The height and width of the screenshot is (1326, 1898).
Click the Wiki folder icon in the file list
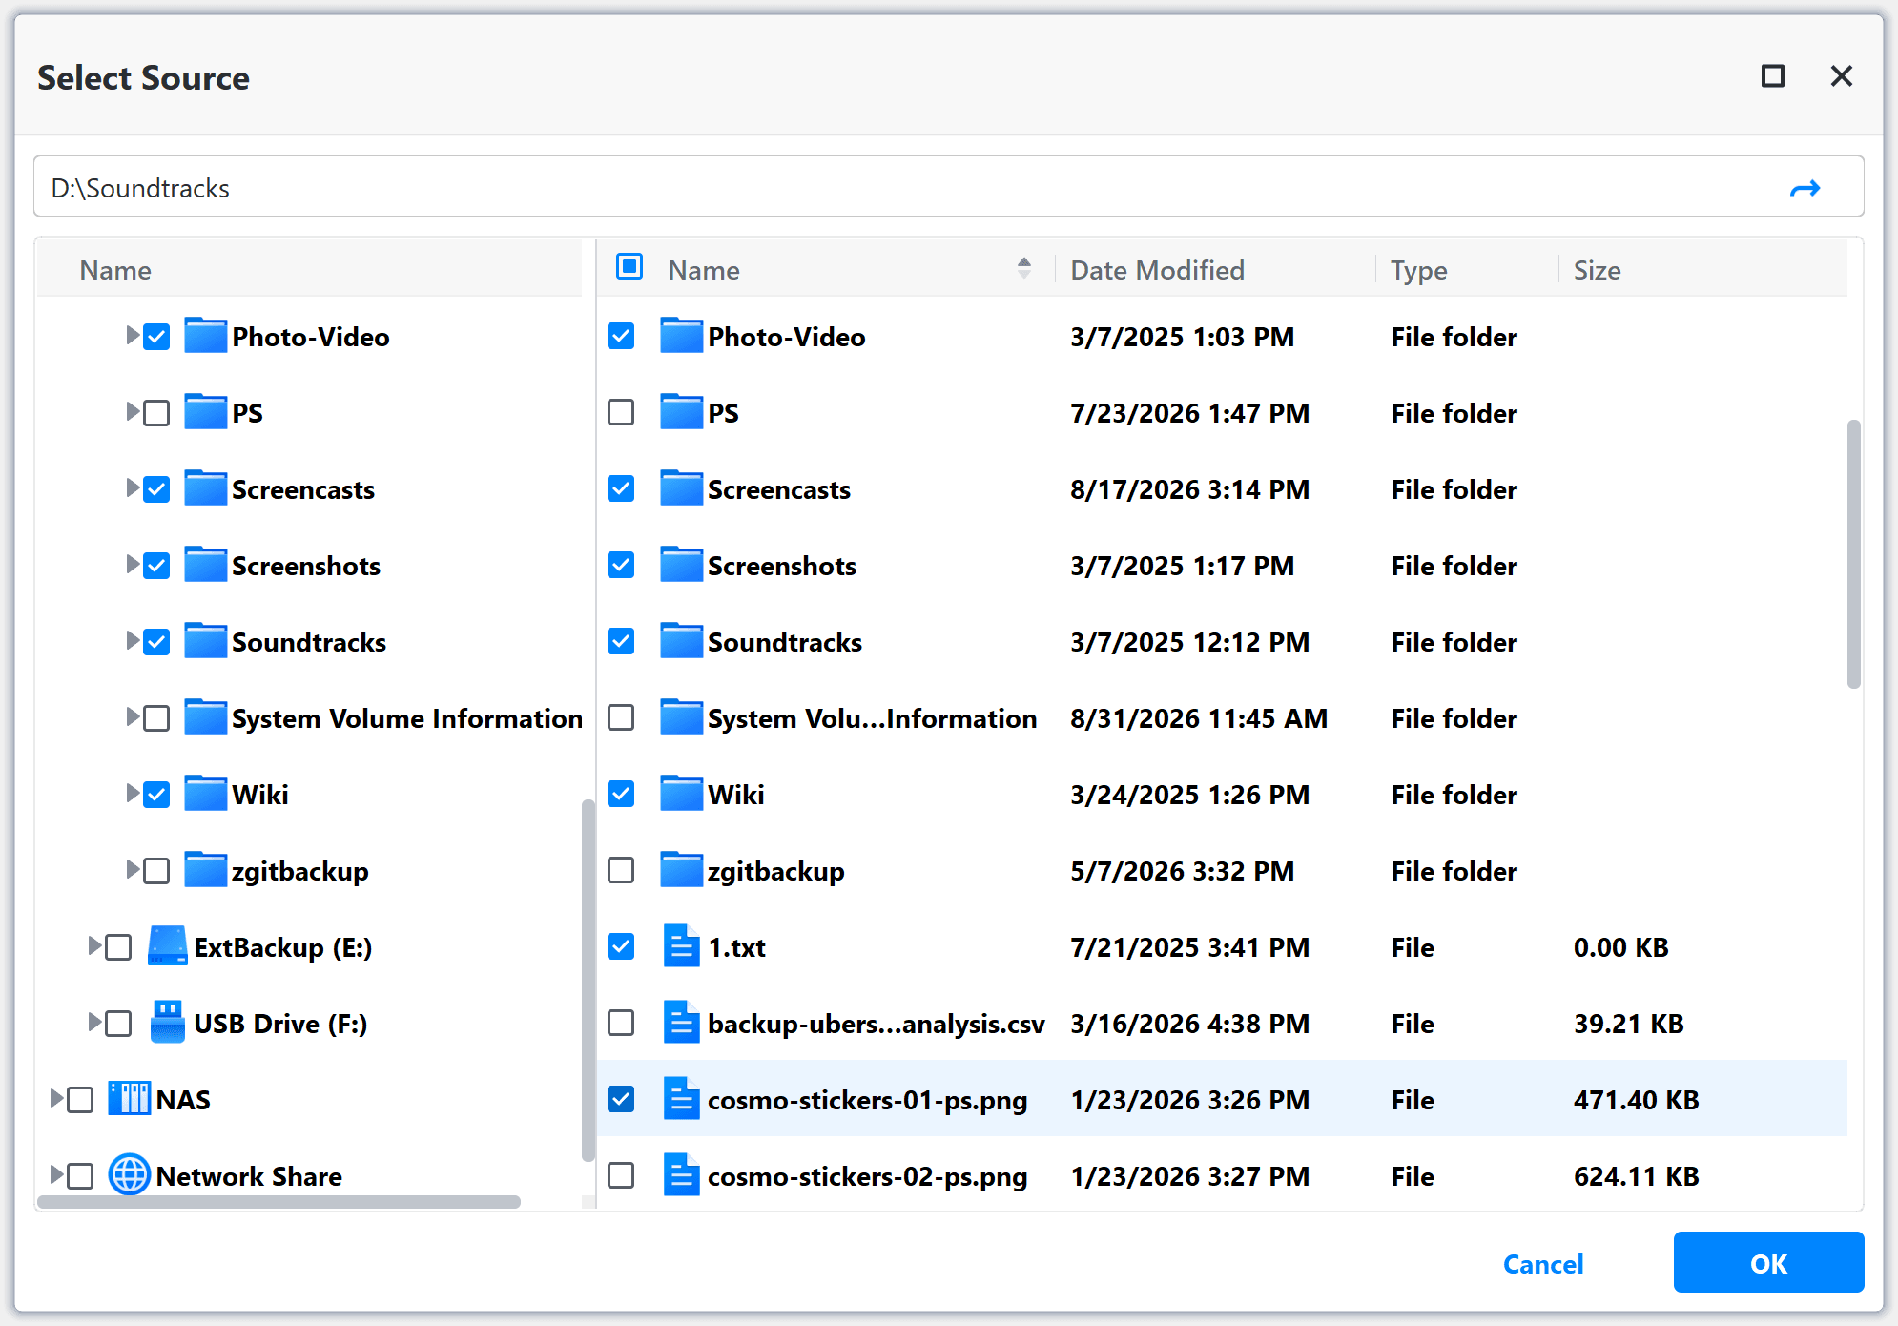pyautogui.click(x=681, y=794)
